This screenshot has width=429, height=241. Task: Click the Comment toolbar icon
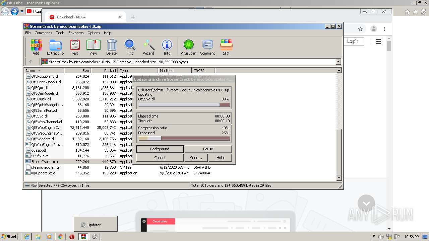pyautogui.click(x=207, y=47)
